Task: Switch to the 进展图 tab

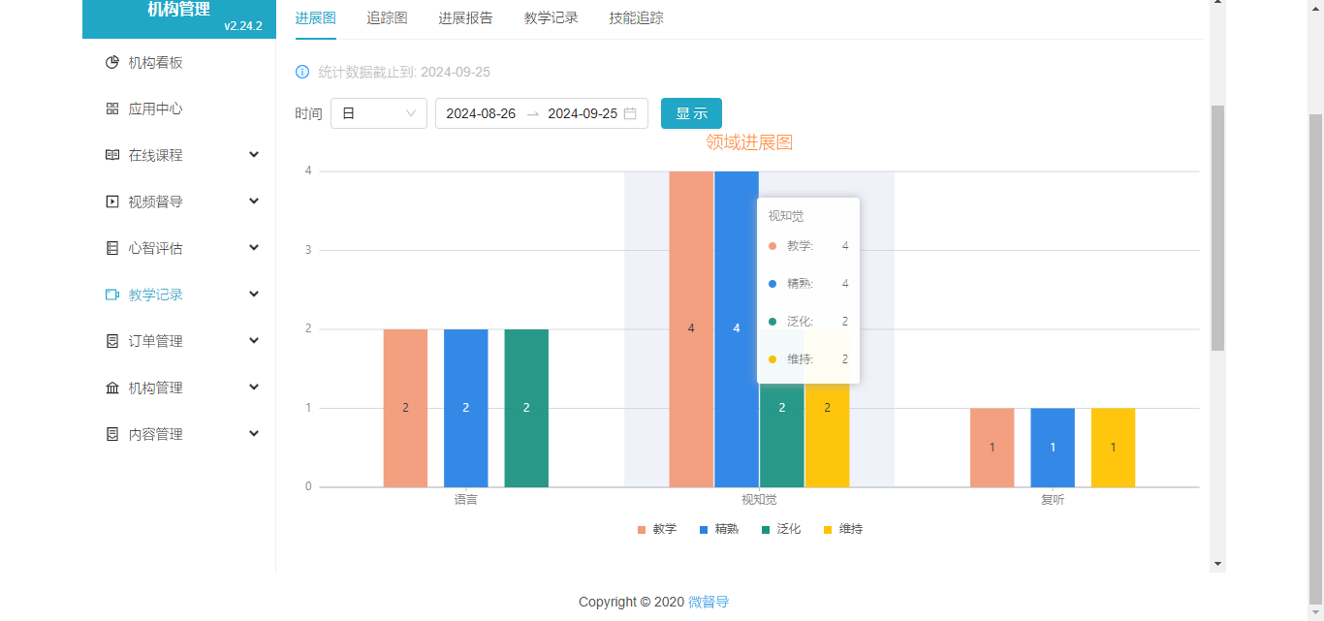Action: point(316,18)
